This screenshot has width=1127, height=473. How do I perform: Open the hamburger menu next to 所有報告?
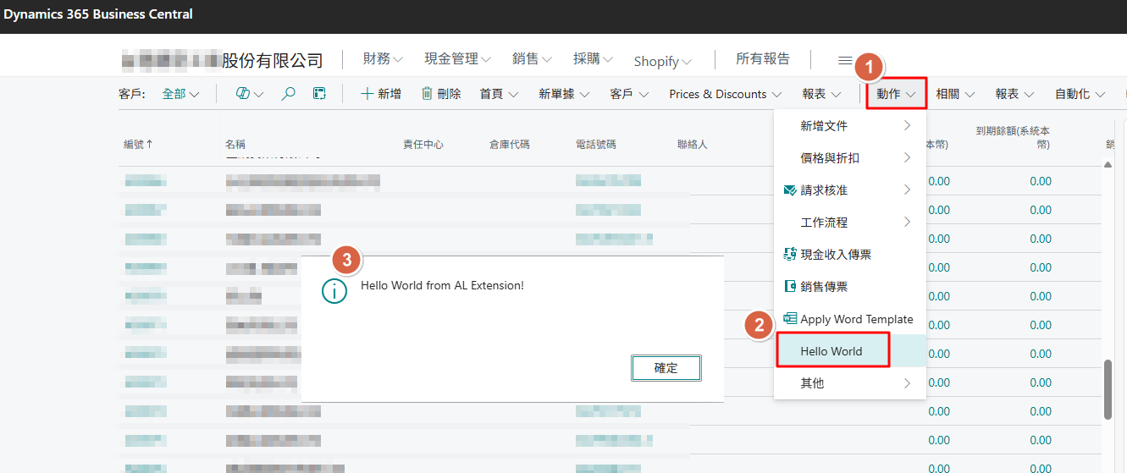(x=845, y=60)
